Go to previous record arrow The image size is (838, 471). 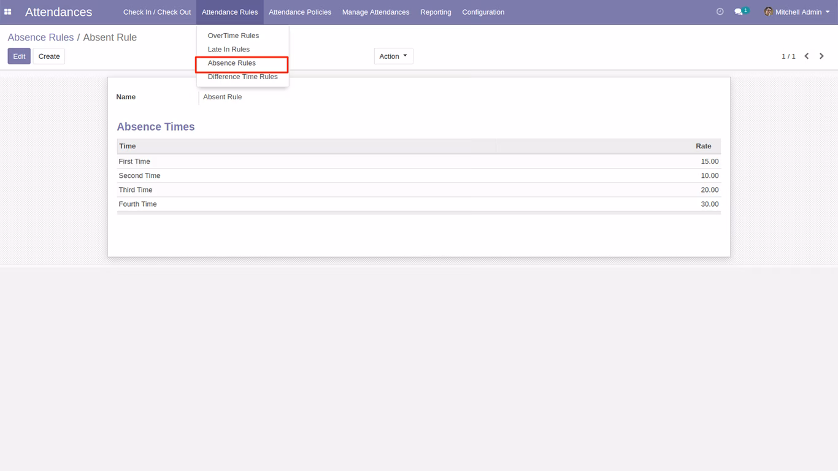click(x=807, y=56)
